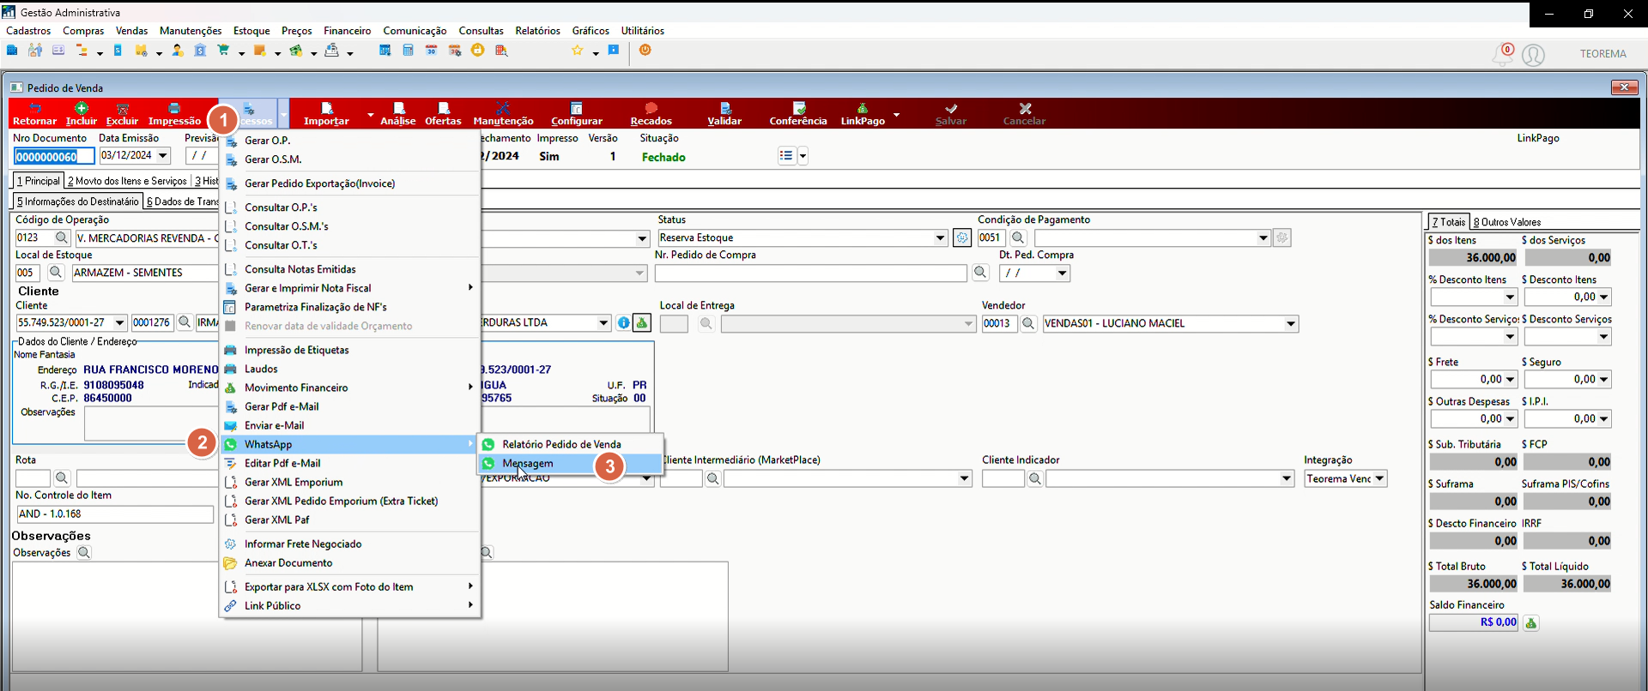The image size is (1648, 691).
Task: Open the Utilitários menu
Action: (x=642, y=31)
